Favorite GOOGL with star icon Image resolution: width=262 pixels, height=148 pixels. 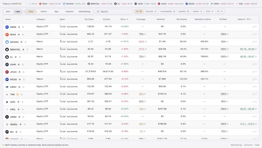[20, 124]
